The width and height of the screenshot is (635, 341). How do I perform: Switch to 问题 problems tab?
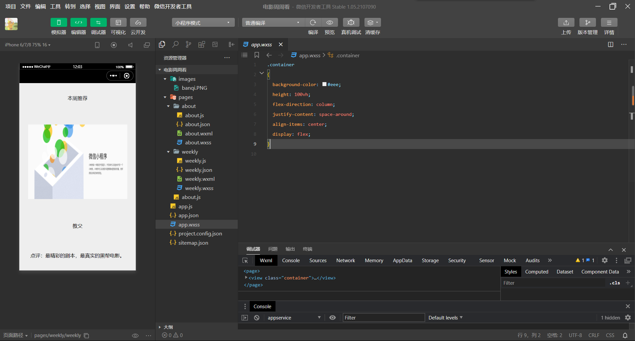(x=273, y=249)
